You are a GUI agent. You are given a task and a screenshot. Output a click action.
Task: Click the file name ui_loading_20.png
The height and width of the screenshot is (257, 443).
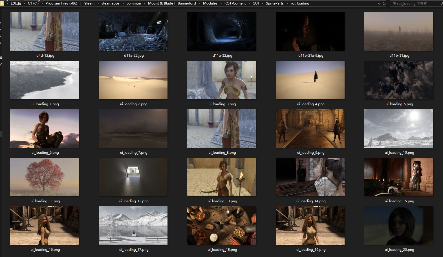399,250
